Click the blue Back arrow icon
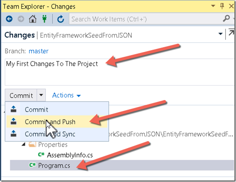 coord(9,19)
